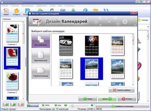Click the duplicate page icon with green arrow
The width and height of the screenshot is (151, 111).
click(x=13, y=104)
